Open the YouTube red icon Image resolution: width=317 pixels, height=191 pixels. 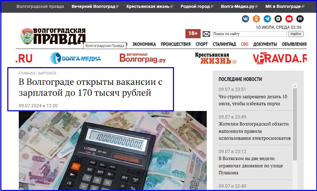289,19
